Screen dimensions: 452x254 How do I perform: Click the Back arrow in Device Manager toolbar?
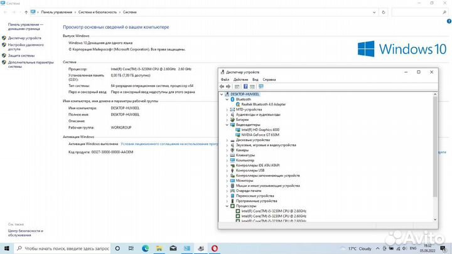[x=222, y=87]
